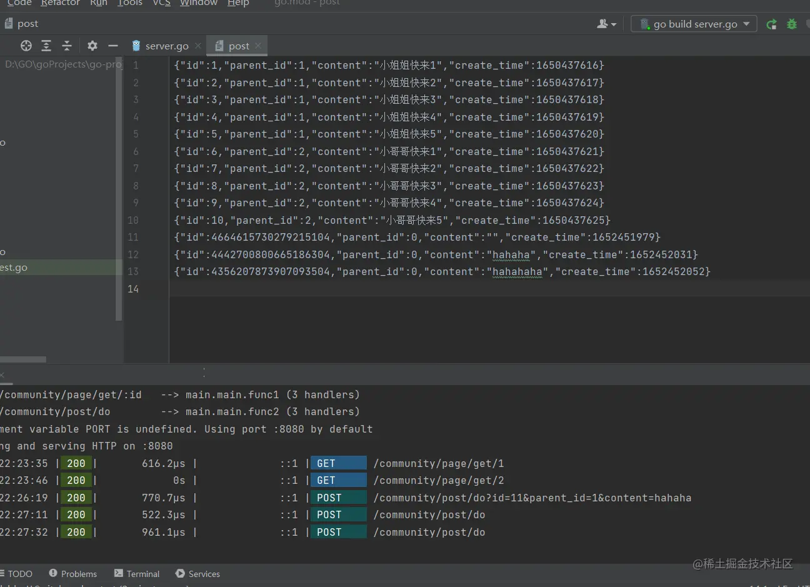Viewport: 810px width, 587px height.
Task: Open the Window menu
Action: 199,3
